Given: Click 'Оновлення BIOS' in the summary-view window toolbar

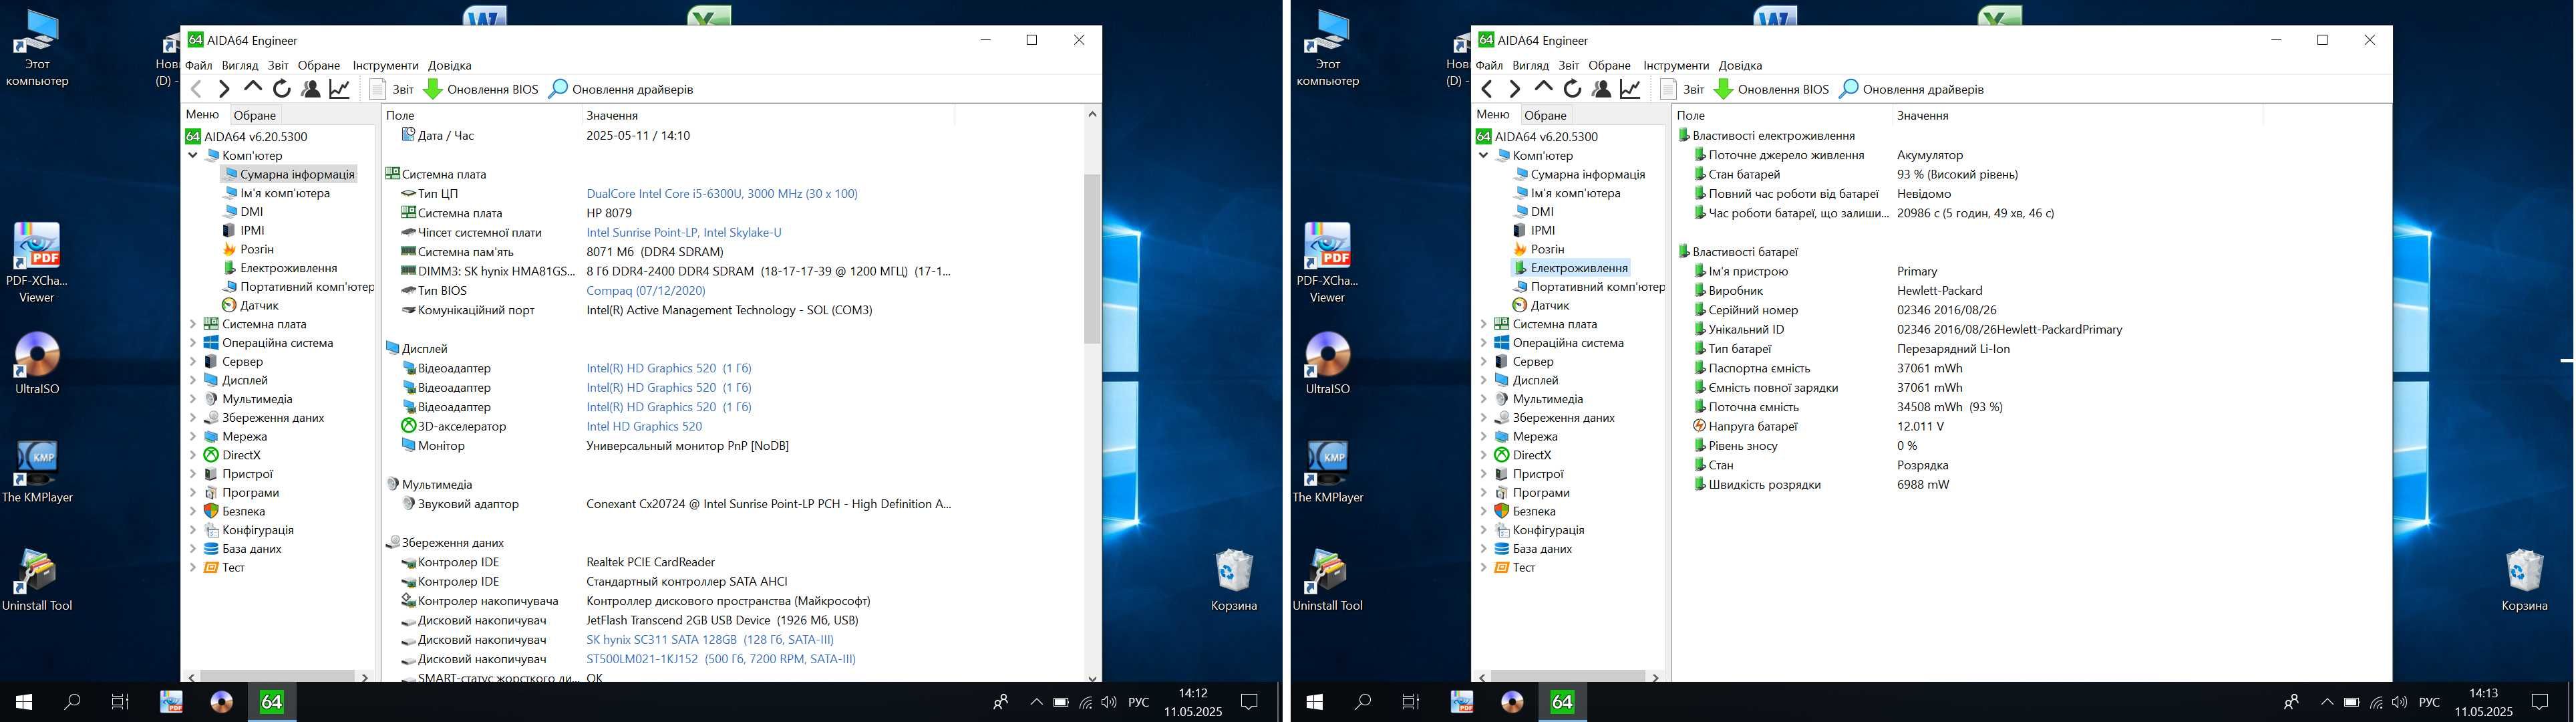Looking at the screenshot, I should coord(481,89).
